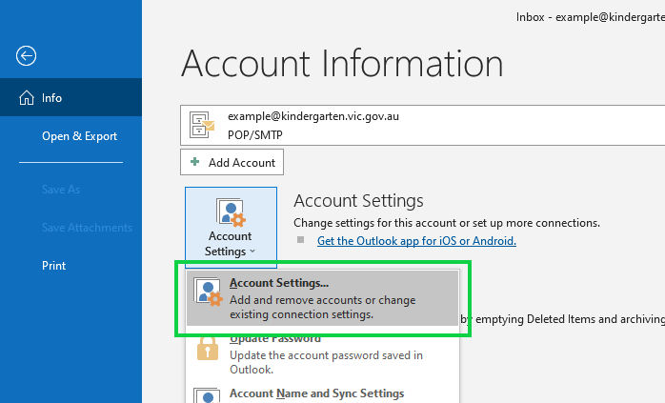Open Get the Outlook app for iOS or Android link

[416, 241]
